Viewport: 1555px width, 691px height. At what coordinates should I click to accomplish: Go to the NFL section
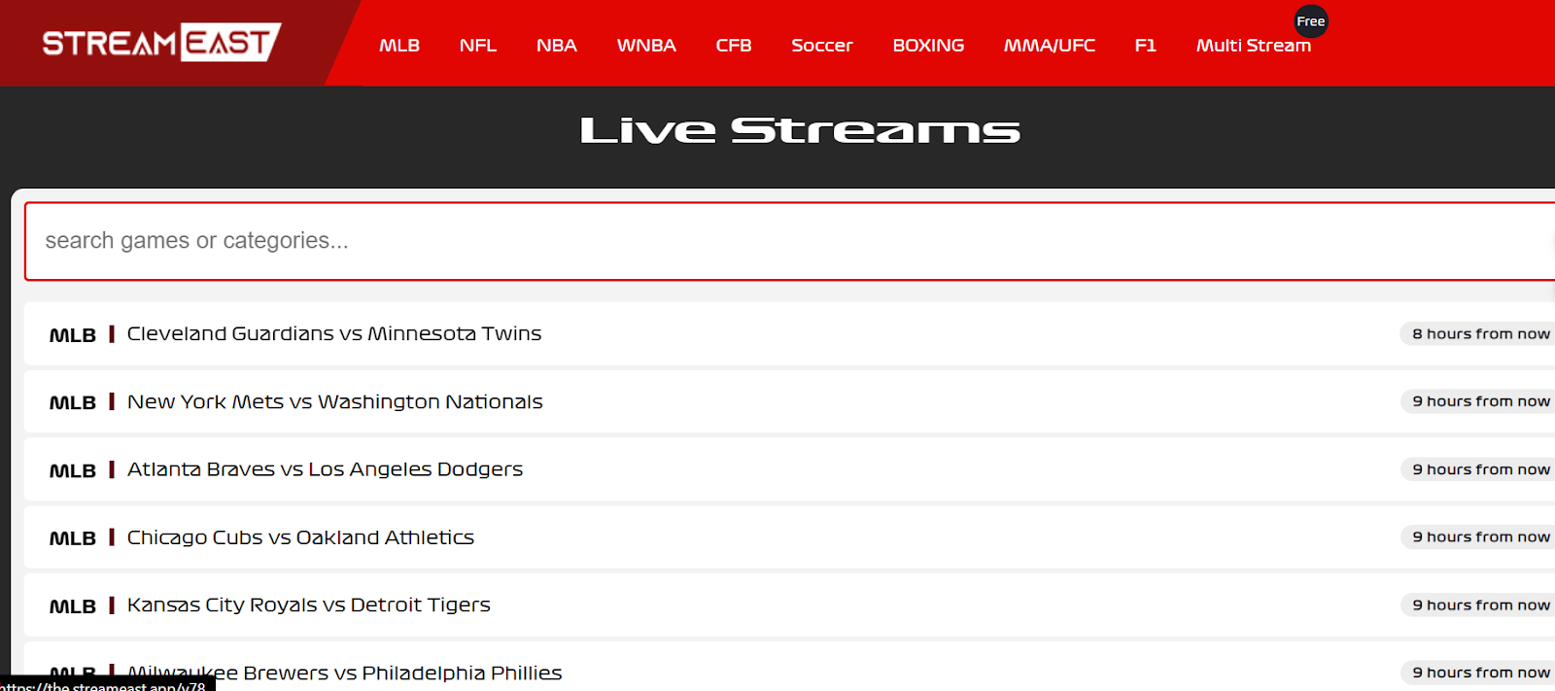point(478,46)
